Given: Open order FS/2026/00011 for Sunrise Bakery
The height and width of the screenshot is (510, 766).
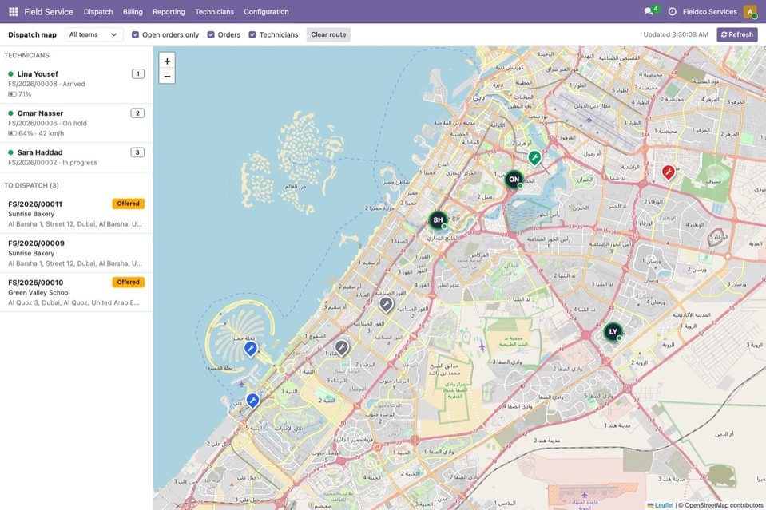Looking at the screenshot, I should [76, 214].
